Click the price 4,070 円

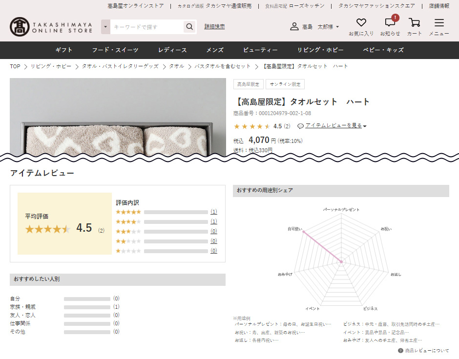point(262,140)
